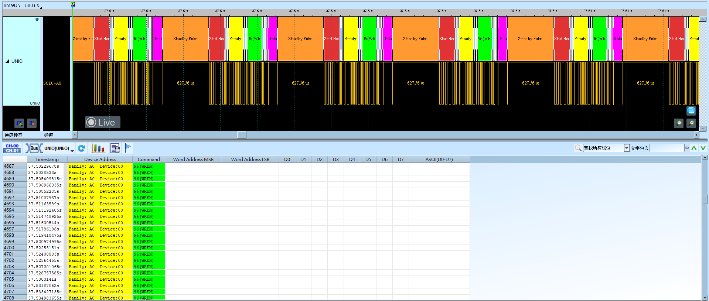The height and width of the screenshot is (301, 709).
Task: Click the waveform horizontal scrollbar thumb
Action: [242, 135]
